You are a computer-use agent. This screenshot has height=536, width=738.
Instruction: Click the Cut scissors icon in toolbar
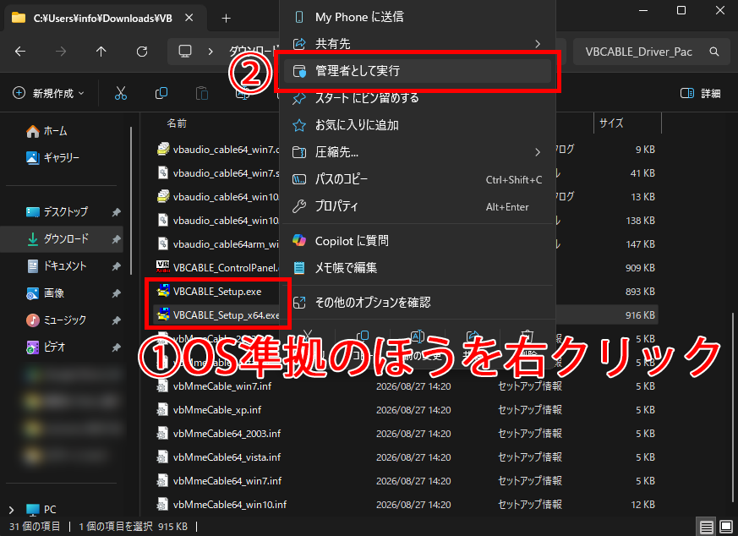pos(121,93)
